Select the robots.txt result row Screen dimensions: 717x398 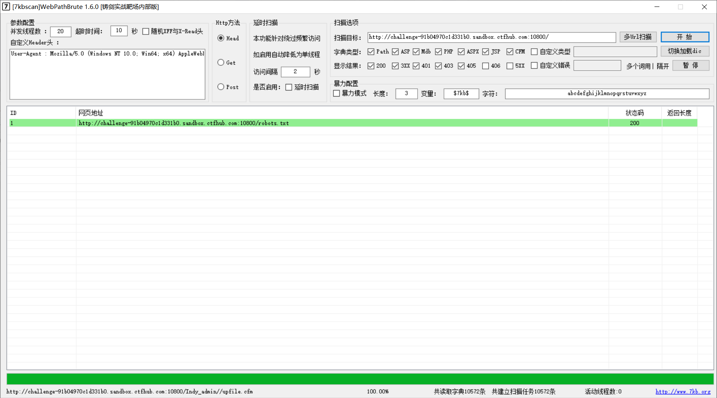[353, 123]
